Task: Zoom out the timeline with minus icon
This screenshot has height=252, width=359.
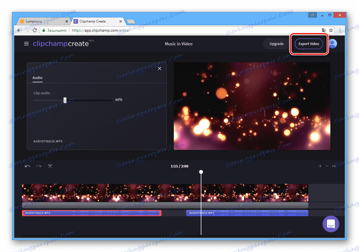Action: (327, 166)
